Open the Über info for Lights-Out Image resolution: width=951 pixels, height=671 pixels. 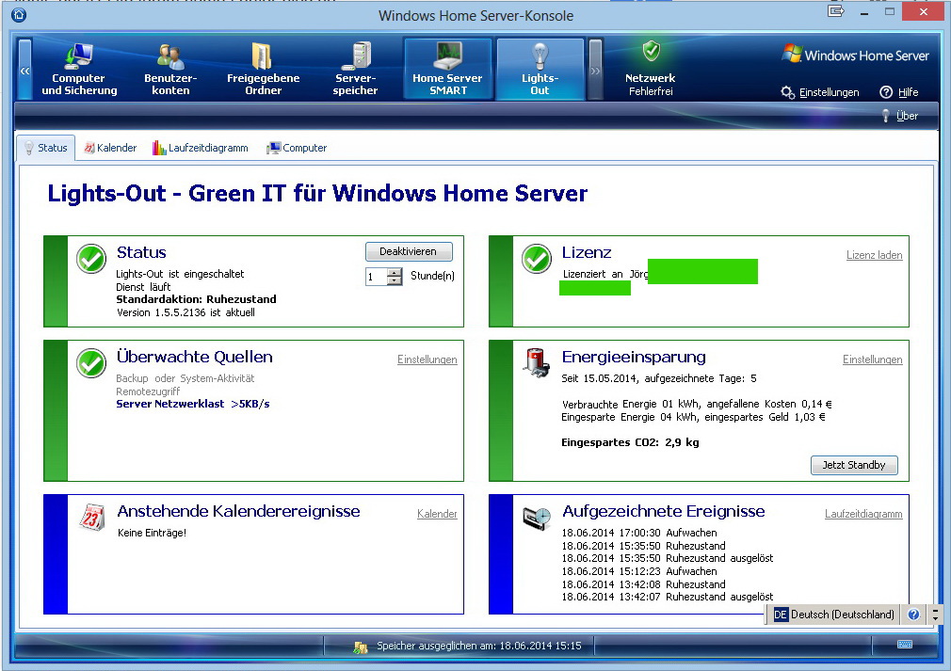(900, 116)
